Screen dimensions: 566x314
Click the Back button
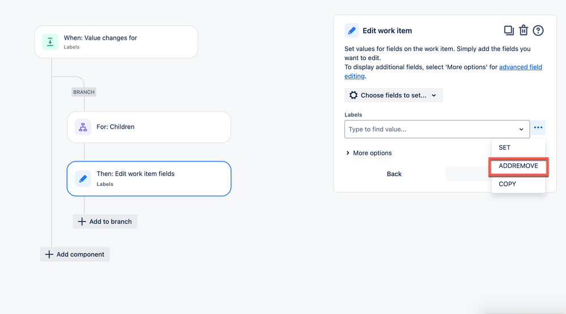coord(394,174)
